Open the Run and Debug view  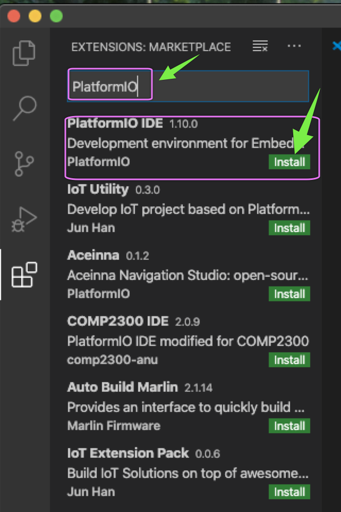pyautogui.click(x=25, y=219)
